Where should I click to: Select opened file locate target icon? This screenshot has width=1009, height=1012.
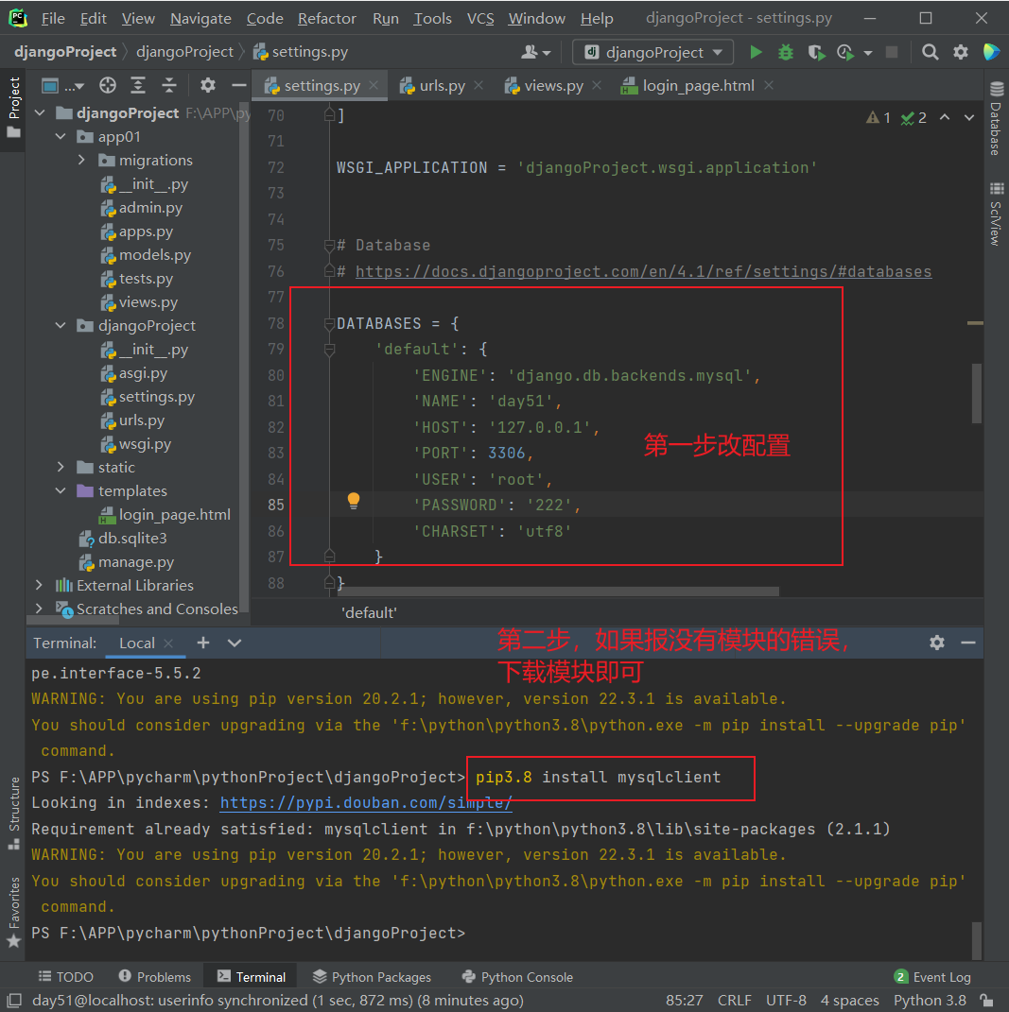coord(107,85)
